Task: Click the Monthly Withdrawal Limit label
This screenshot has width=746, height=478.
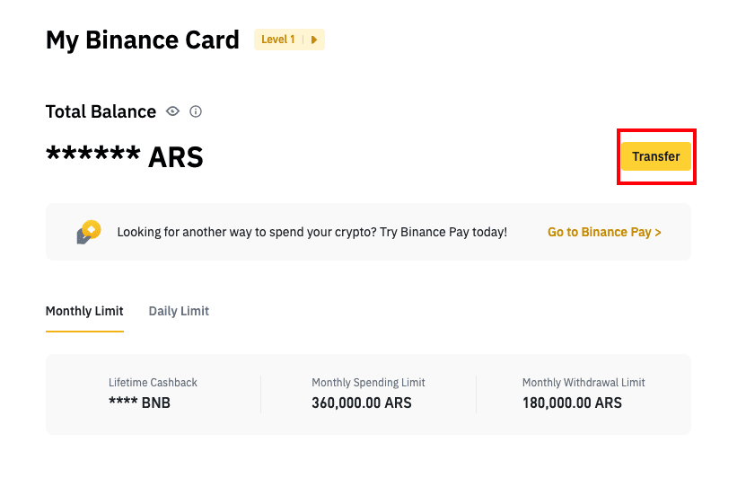Action: [x=584, y=382]
